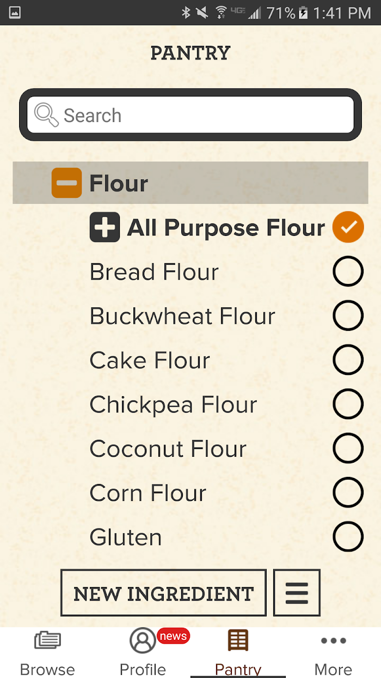Open the Pantry tab icon
This screenshot has height=678, width=381.
pos(238,640)
